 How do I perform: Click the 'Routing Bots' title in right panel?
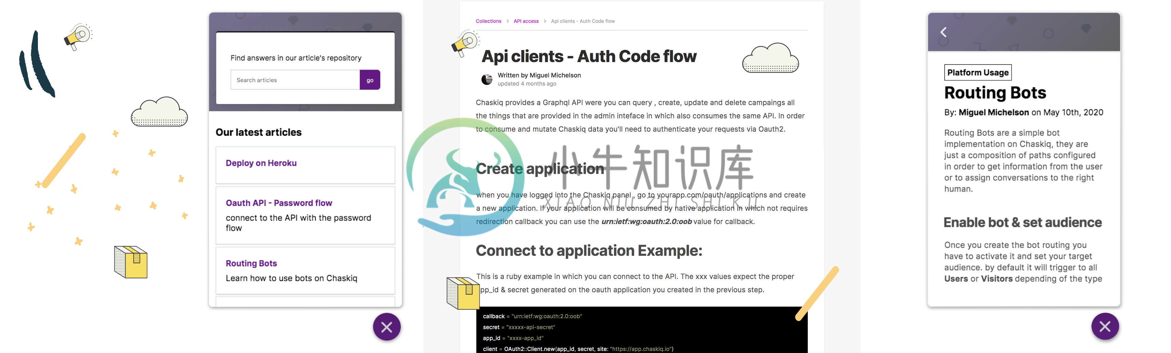[995, 92]
